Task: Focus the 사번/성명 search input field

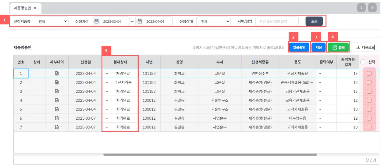Action: (x=277, y=21)
